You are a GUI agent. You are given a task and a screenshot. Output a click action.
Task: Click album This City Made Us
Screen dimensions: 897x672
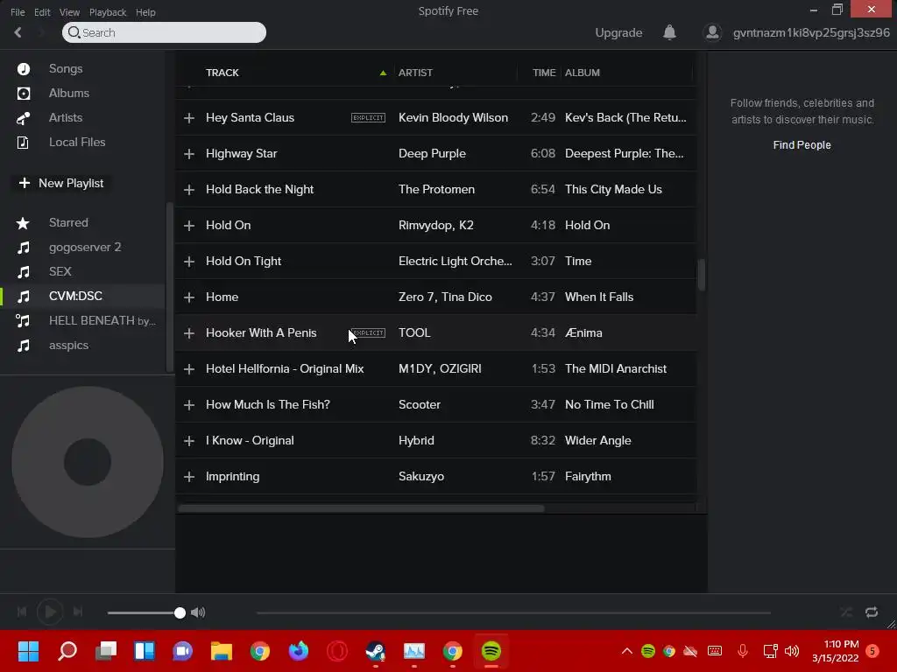613,190
